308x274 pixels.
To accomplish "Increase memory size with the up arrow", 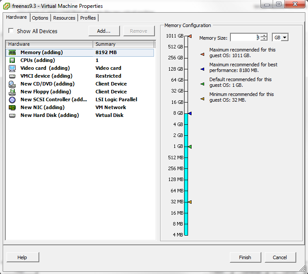I will click(264, 35).
